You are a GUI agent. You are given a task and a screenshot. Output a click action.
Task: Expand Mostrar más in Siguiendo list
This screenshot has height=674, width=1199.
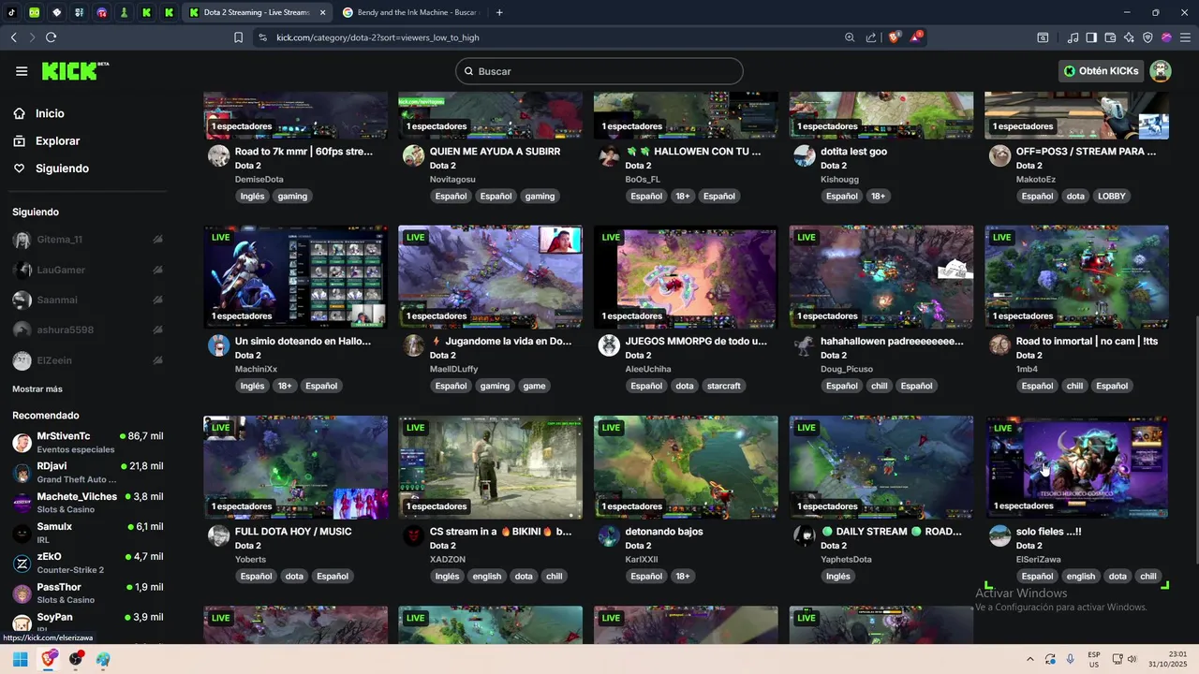[37, 388]
